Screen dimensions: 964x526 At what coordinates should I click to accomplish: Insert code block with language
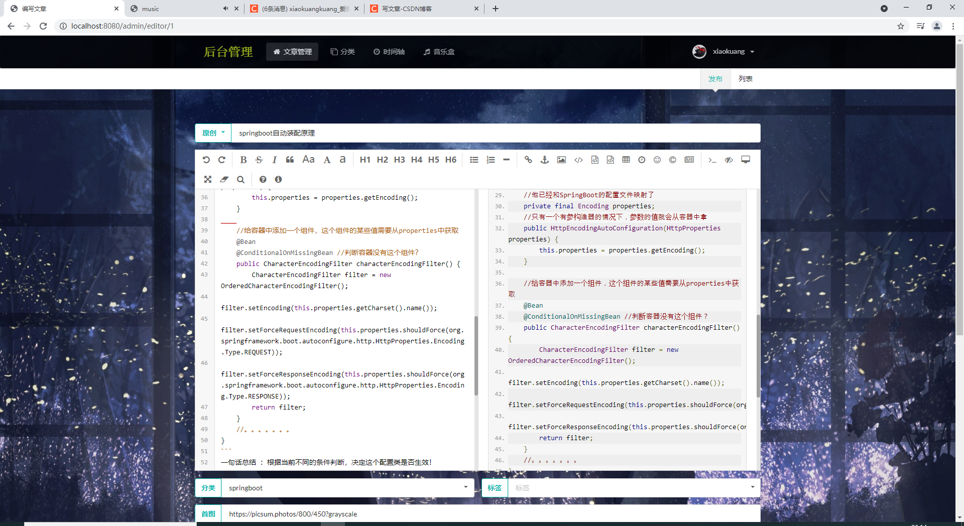(x=610, y=160)
